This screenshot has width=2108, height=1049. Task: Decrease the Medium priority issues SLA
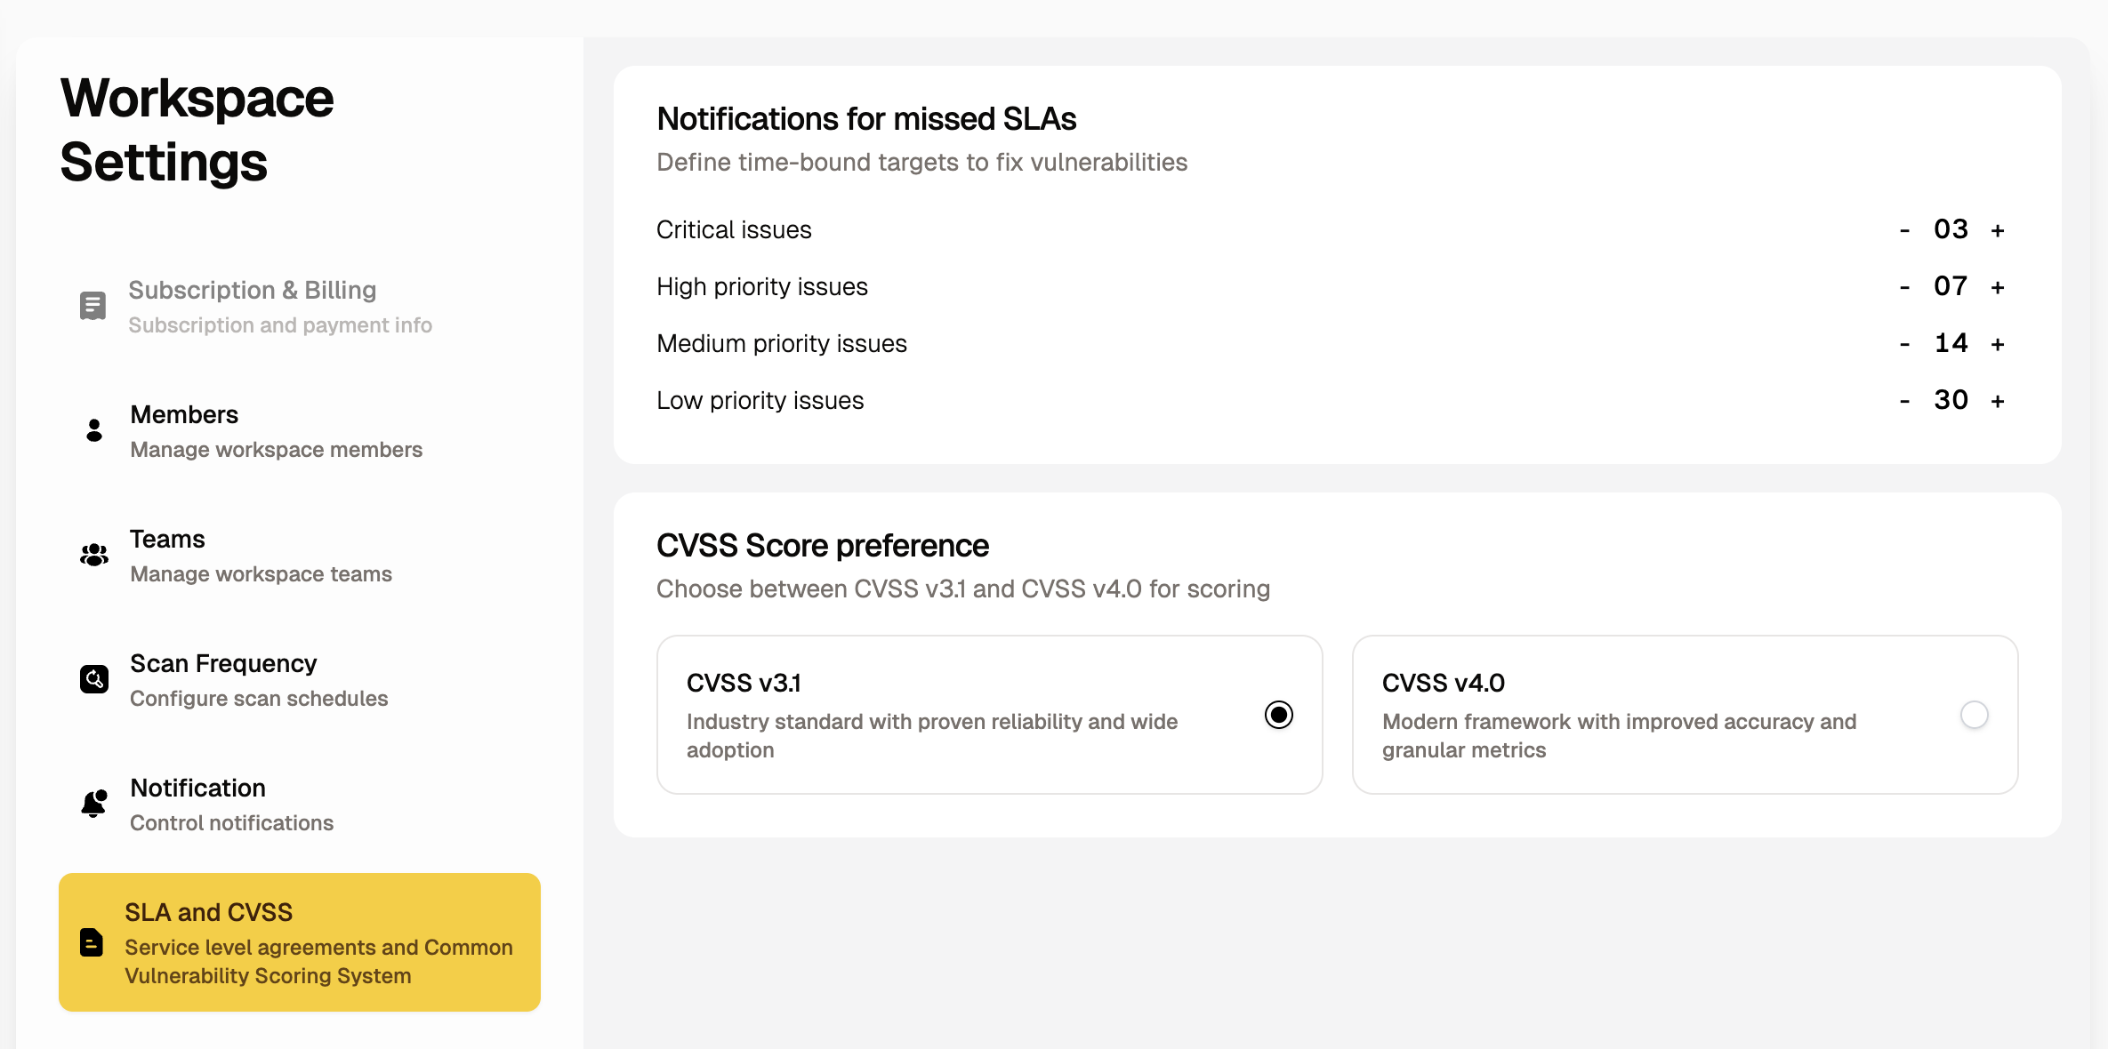[x=1903, y=343]
